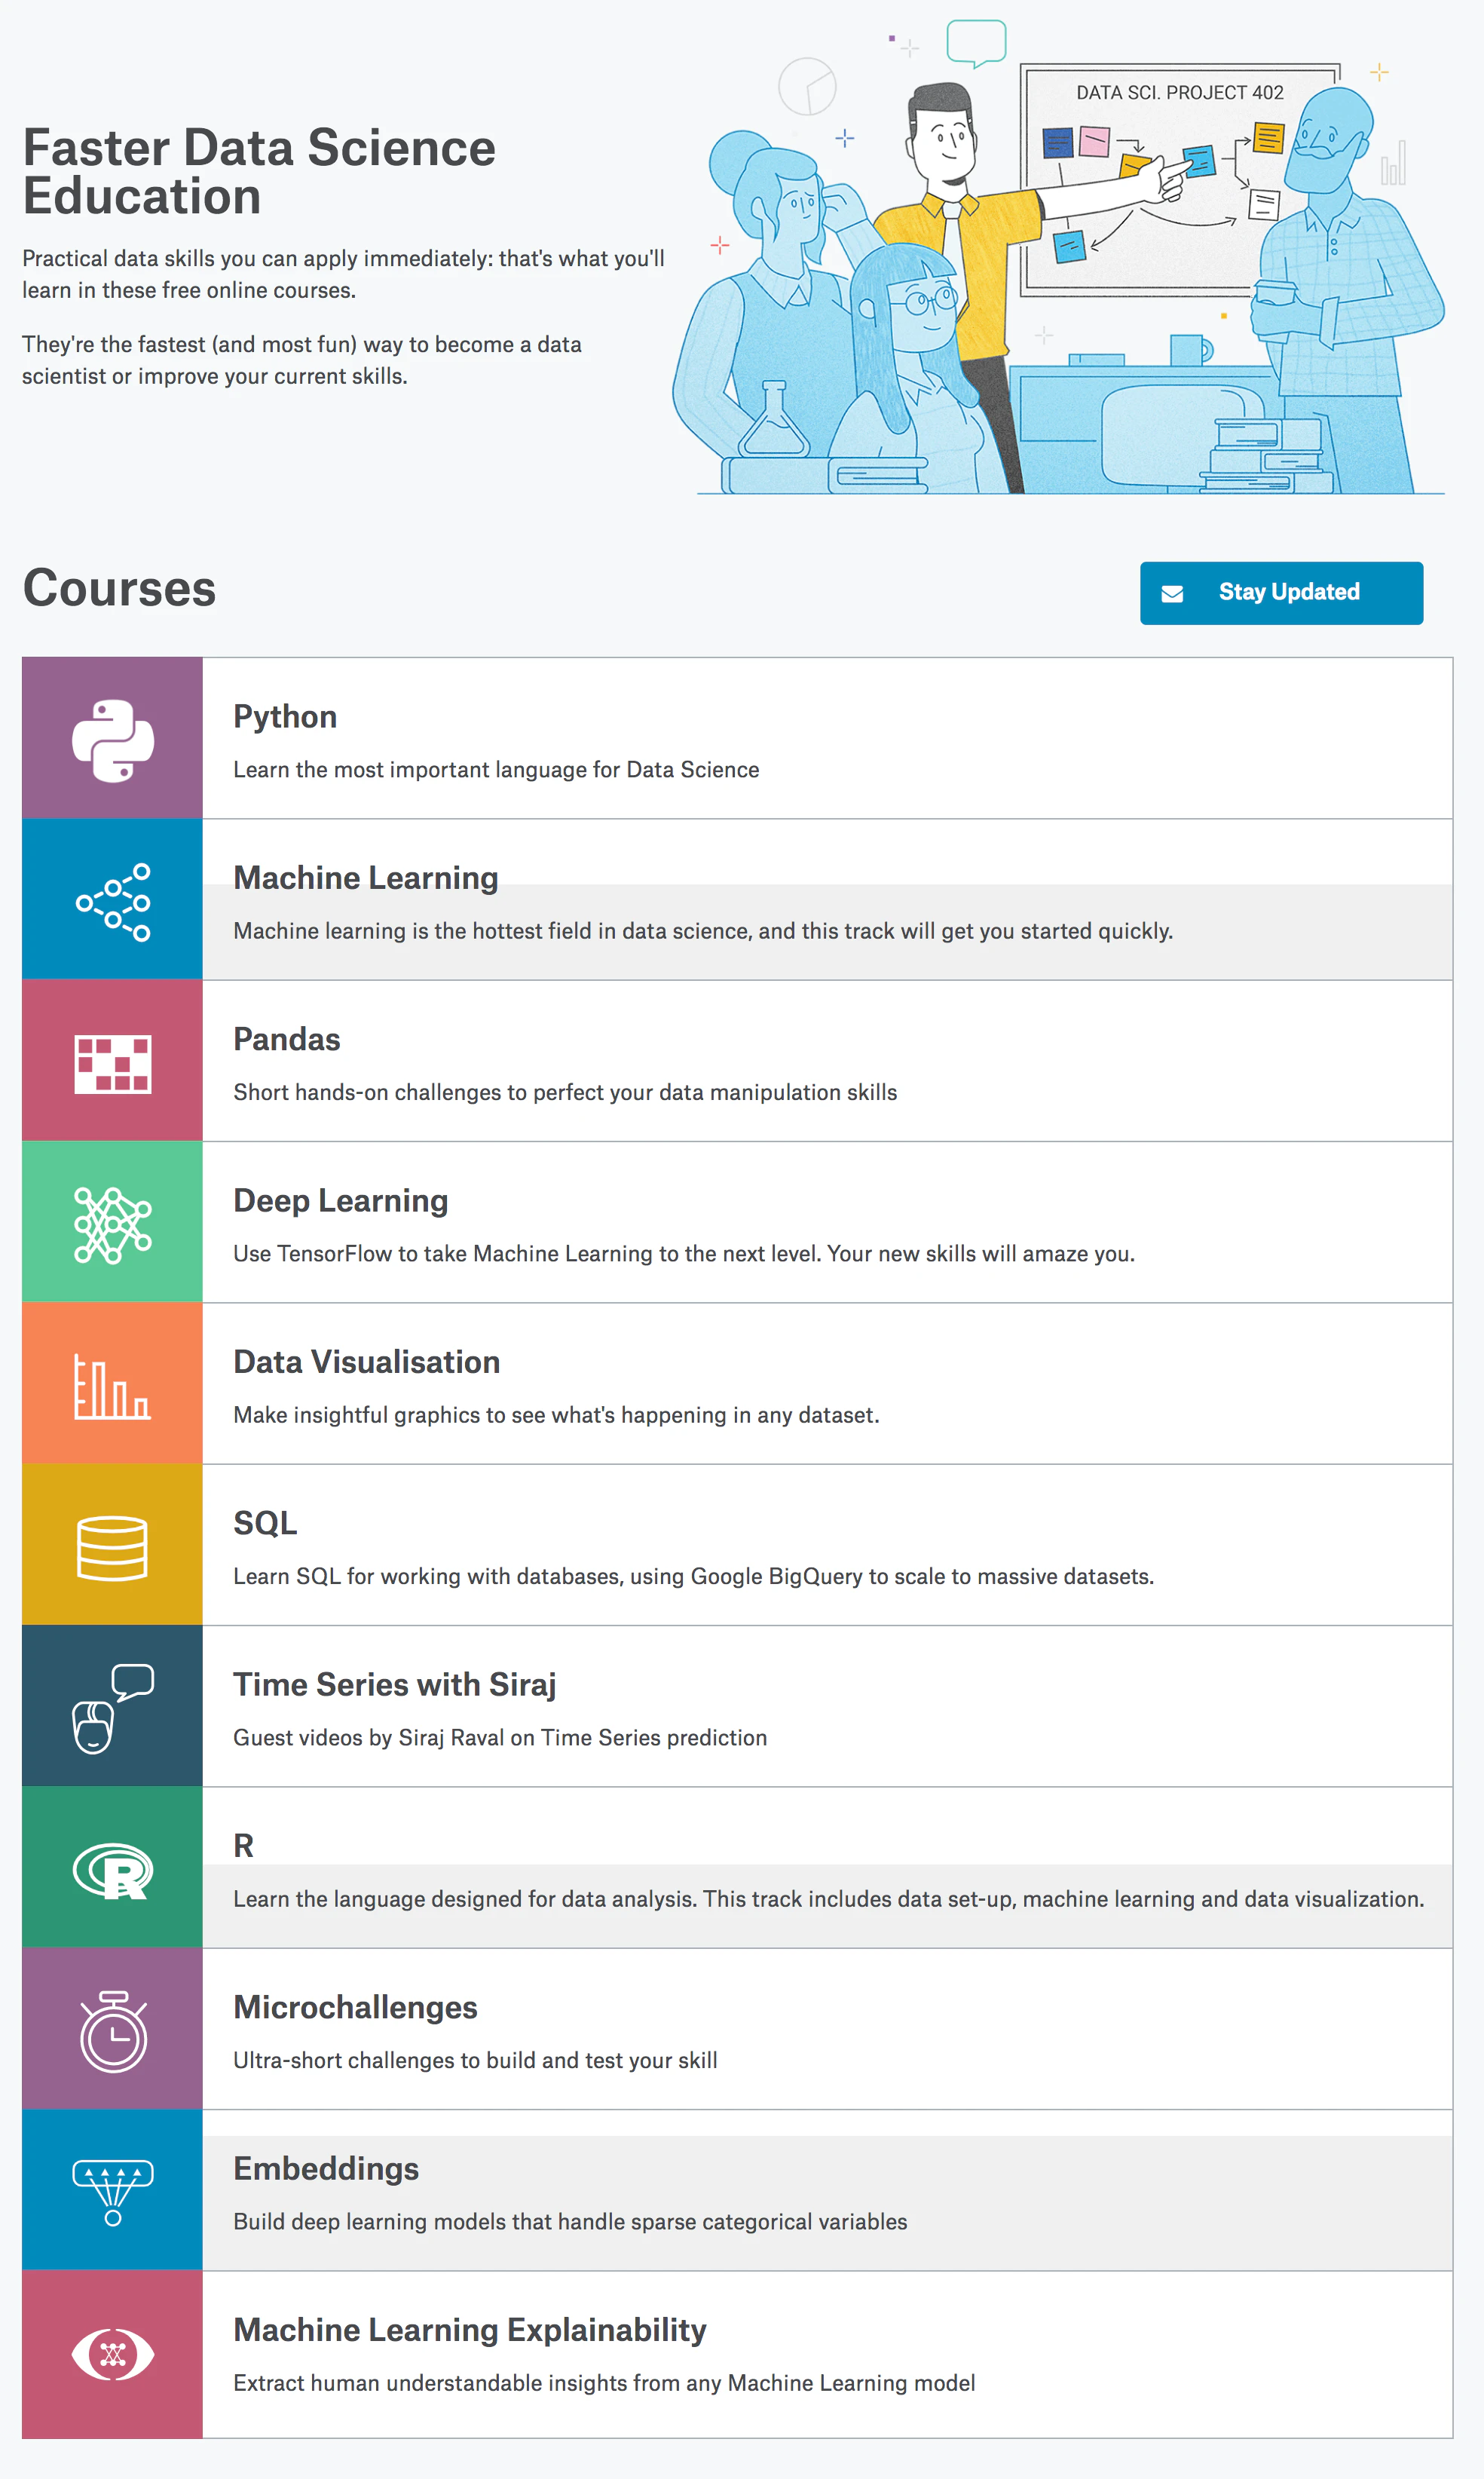This screenshot has height=2479, width=1484.
Task: Open the Machine Learning node-graph icon
Action: pos(113,902)
